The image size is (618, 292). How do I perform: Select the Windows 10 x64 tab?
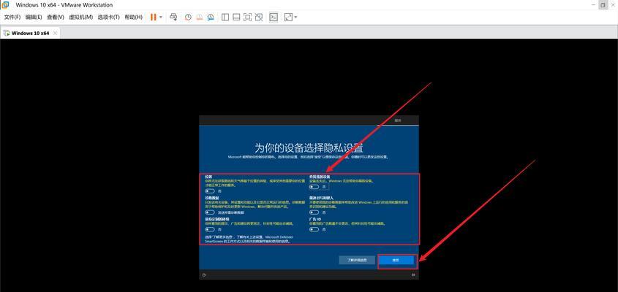[x=30, y=34]
